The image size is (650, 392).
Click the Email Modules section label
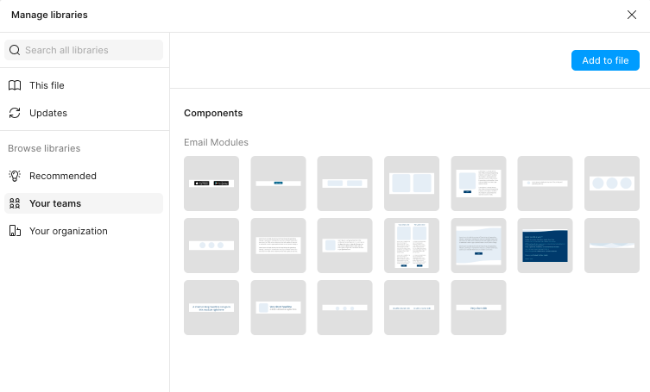(216, 142)
